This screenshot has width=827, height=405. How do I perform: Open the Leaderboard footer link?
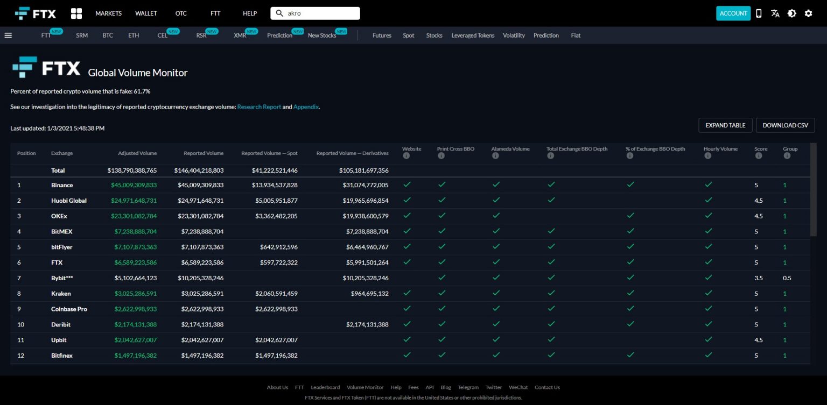pos(325,387)
